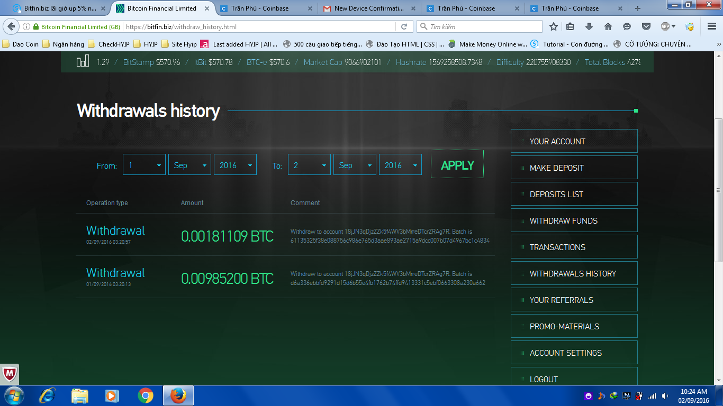Open Last added HYIP bookmark
This screenshot has height=406, width=723.
click(239, 44)
